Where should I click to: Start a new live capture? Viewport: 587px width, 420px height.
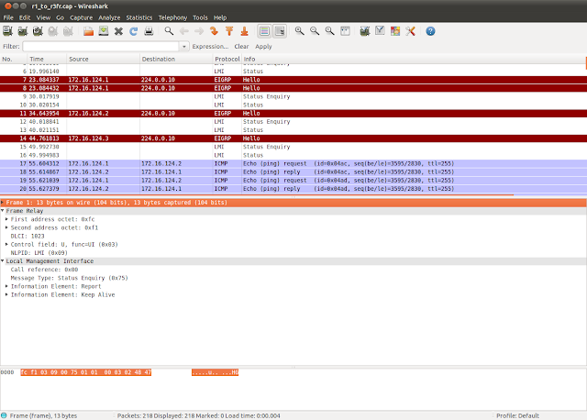[x=38, y=31]
